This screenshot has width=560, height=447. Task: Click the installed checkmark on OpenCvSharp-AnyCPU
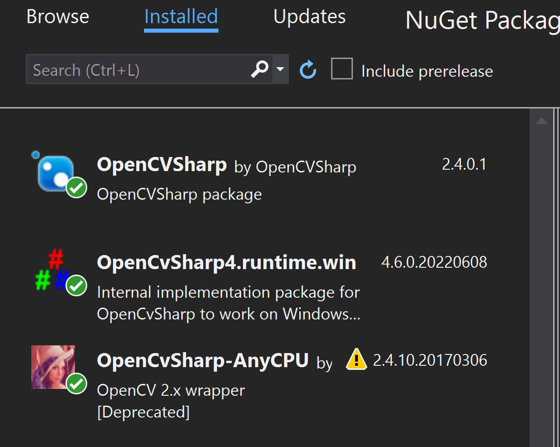(76, 383)
